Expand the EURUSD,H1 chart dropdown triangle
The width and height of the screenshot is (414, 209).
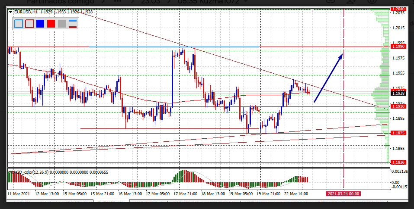(11, 12)
